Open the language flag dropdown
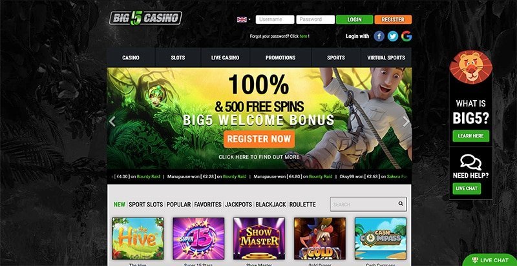Viewport: 517px width, 266px height. (244, 19)
